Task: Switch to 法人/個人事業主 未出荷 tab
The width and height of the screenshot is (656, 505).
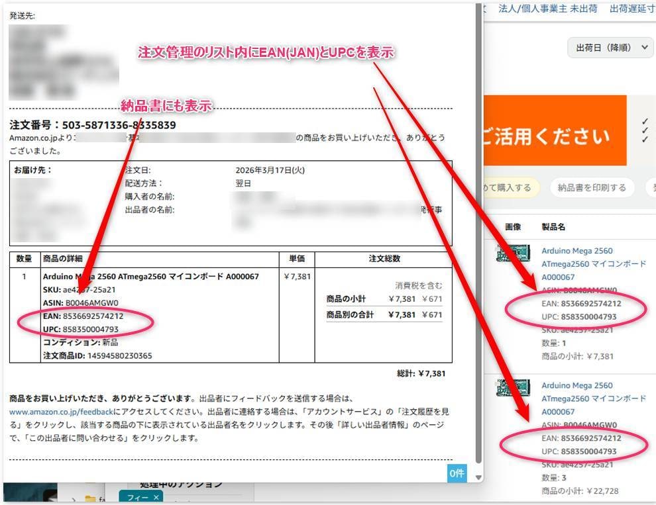Action: (x=547, y=9)
